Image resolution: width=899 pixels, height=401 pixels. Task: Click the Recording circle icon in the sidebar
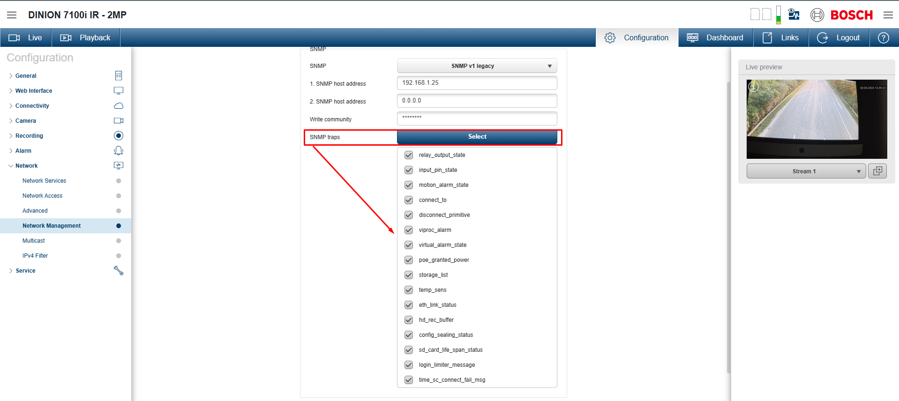pos(119,136)
